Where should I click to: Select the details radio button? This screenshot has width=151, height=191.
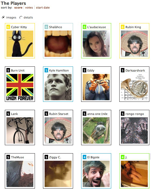coord(21,17)
